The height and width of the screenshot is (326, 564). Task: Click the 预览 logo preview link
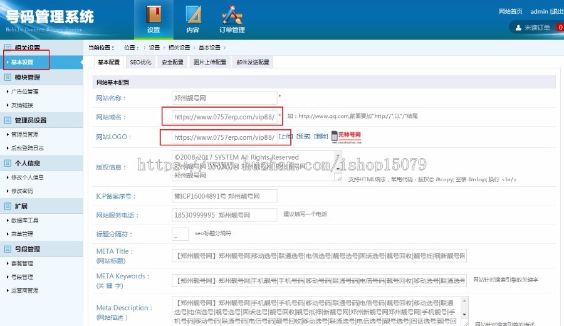coord(303,137)
